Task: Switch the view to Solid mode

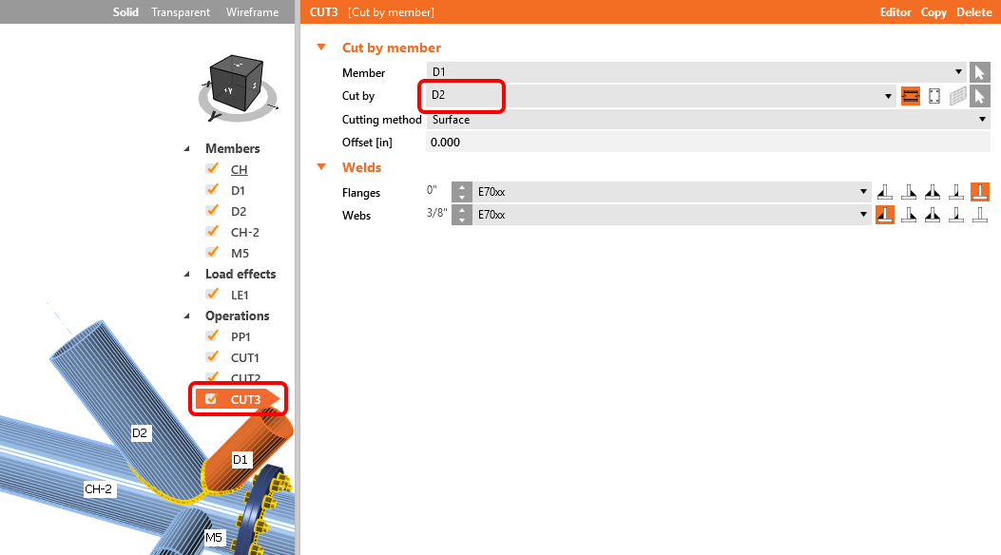Action: coord(125,12)
